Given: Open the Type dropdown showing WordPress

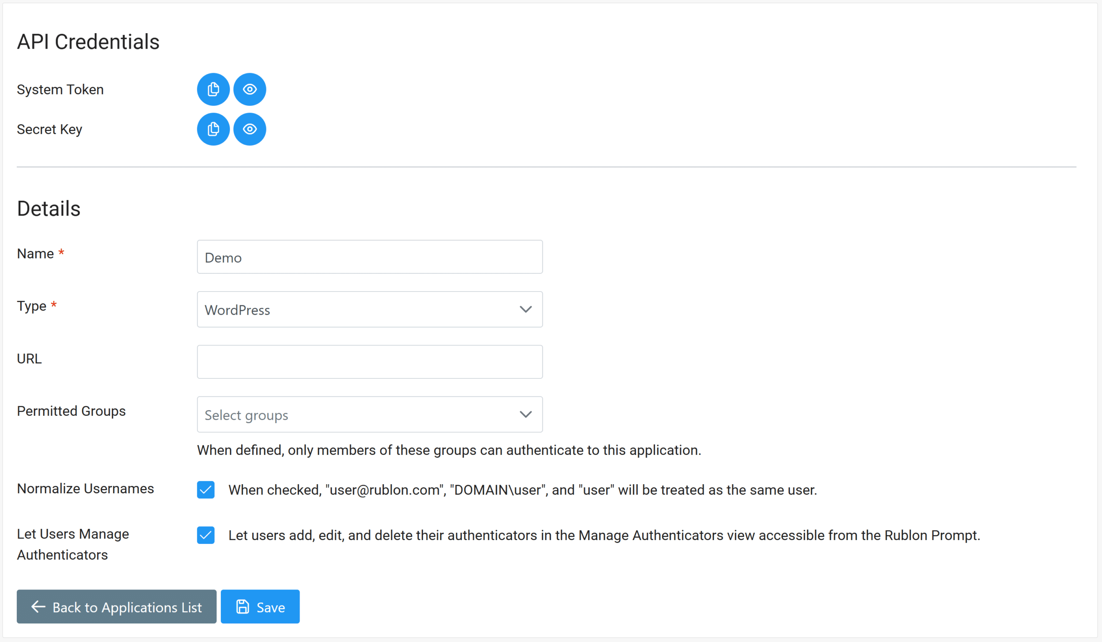Looking at the screenshot, I should [x=369, y=310].
